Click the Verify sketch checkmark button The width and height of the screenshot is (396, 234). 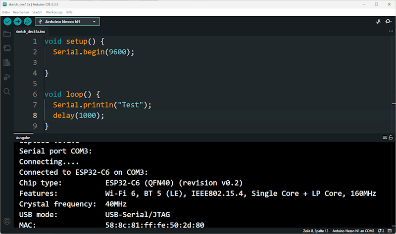pos(7,22)
